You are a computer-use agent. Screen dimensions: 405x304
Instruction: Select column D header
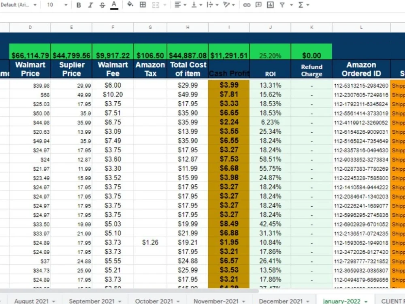click(30, 28)
